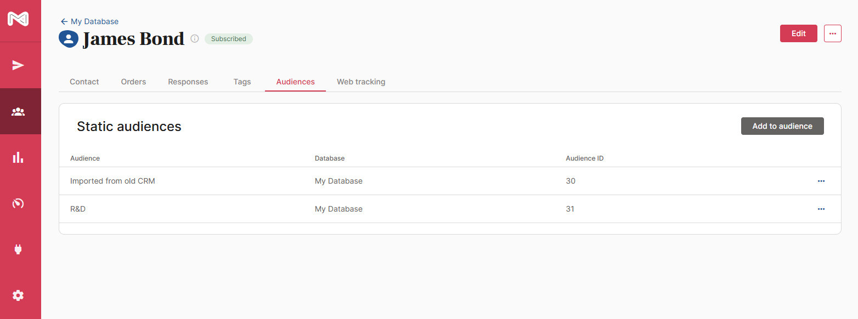This screenshot has width=858, height=319.
Task: Switch to the Contact tab
Action: click(84, 82)
